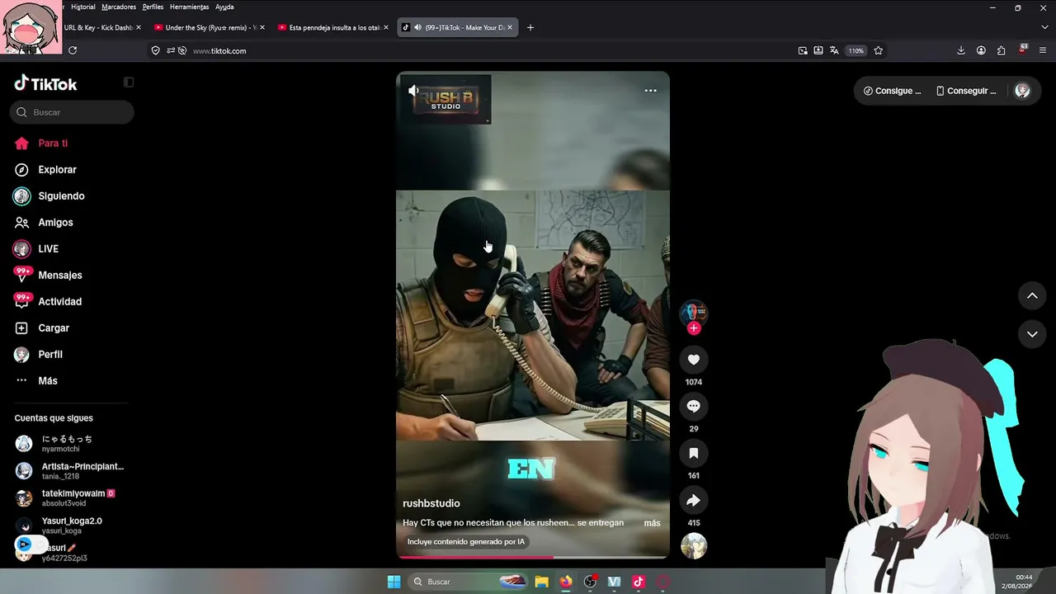
Task: Switch to the URL & Key Kick tab
Action: point(99,27)
